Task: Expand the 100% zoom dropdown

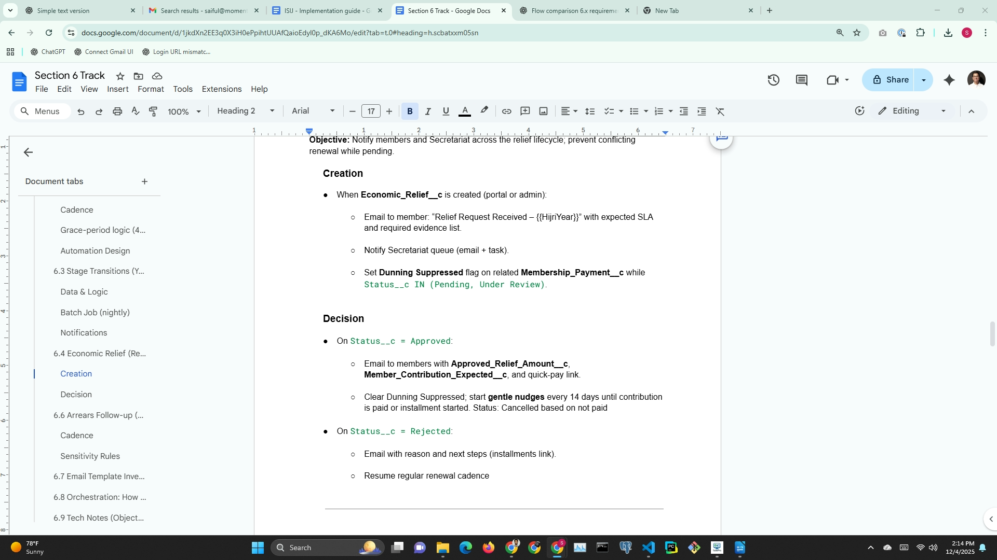Action: (184, 111)
